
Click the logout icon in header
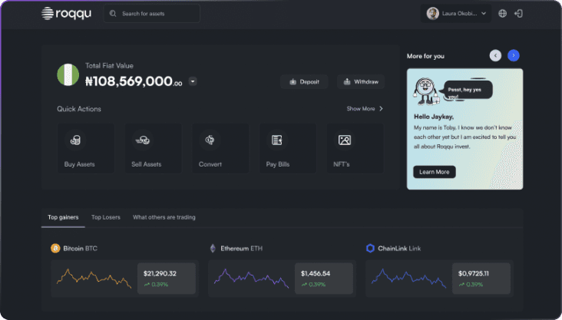click(519, 14)
